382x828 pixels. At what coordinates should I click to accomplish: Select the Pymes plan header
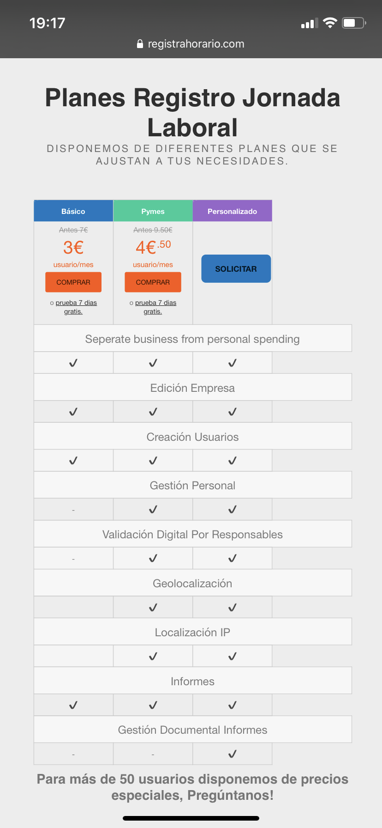click(153, 211)
